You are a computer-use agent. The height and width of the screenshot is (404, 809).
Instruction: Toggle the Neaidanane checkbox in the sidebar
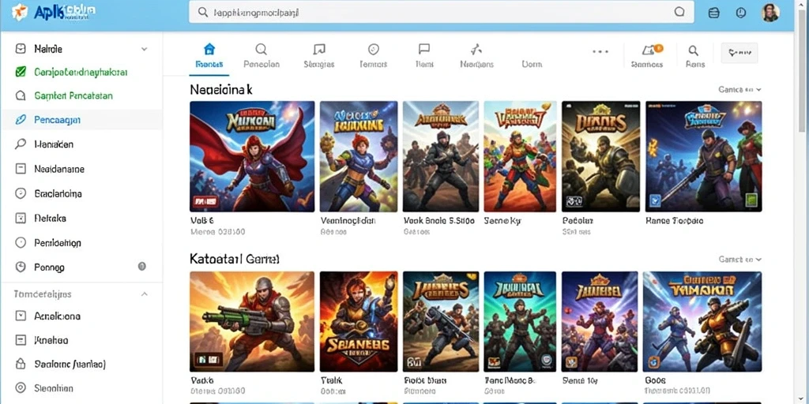pos(21,169)
